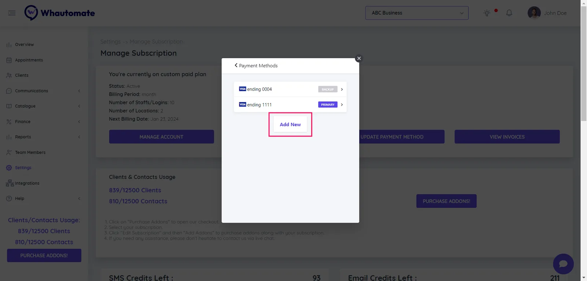Close the Payment Methods dialog
This screenshot has height=281, width=587.
pyautogui.click(x=359, y=59)
